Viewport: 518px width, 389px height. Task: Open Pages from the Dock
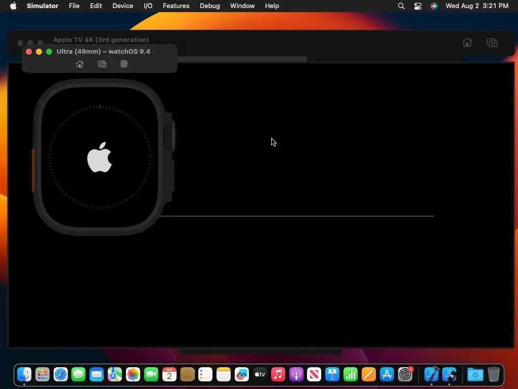368,374
